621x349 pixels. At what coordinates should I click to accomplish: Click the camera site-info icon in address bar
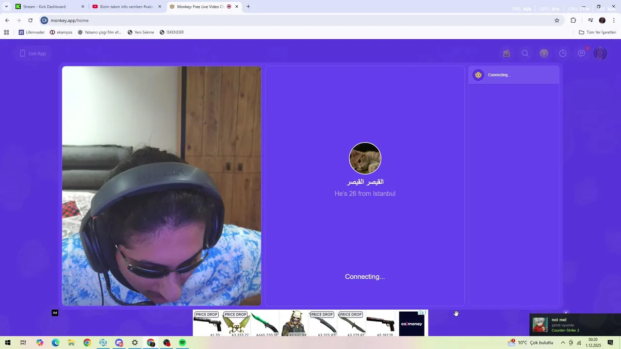45,20
